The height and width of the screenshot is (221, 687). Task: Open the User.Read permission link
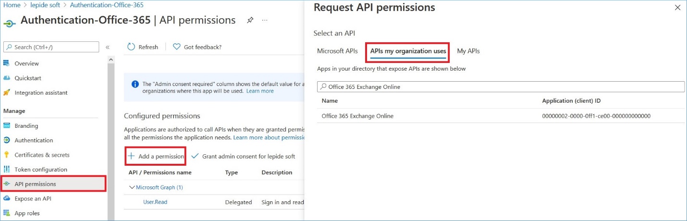click(x=155, y=202)
